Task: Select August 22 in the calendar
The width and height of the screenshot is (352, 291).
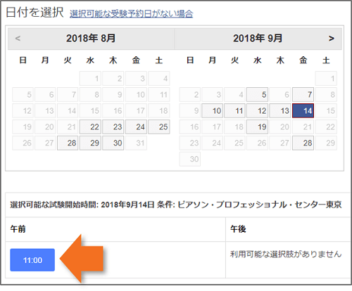Action: click(x=90, y=127)
